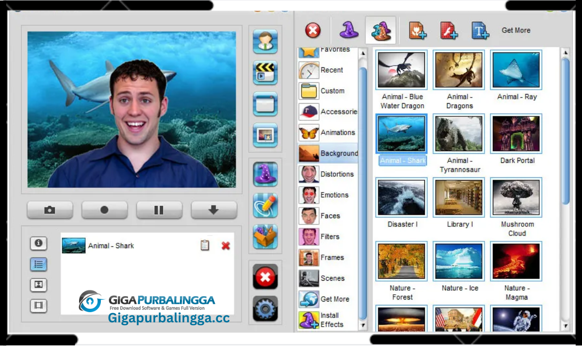582x349 pixels.
Task: Click the down arrow button below preview
Action: coord(214,210)
